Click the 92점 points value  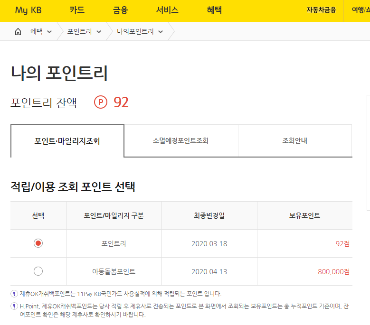click(342, 244)
